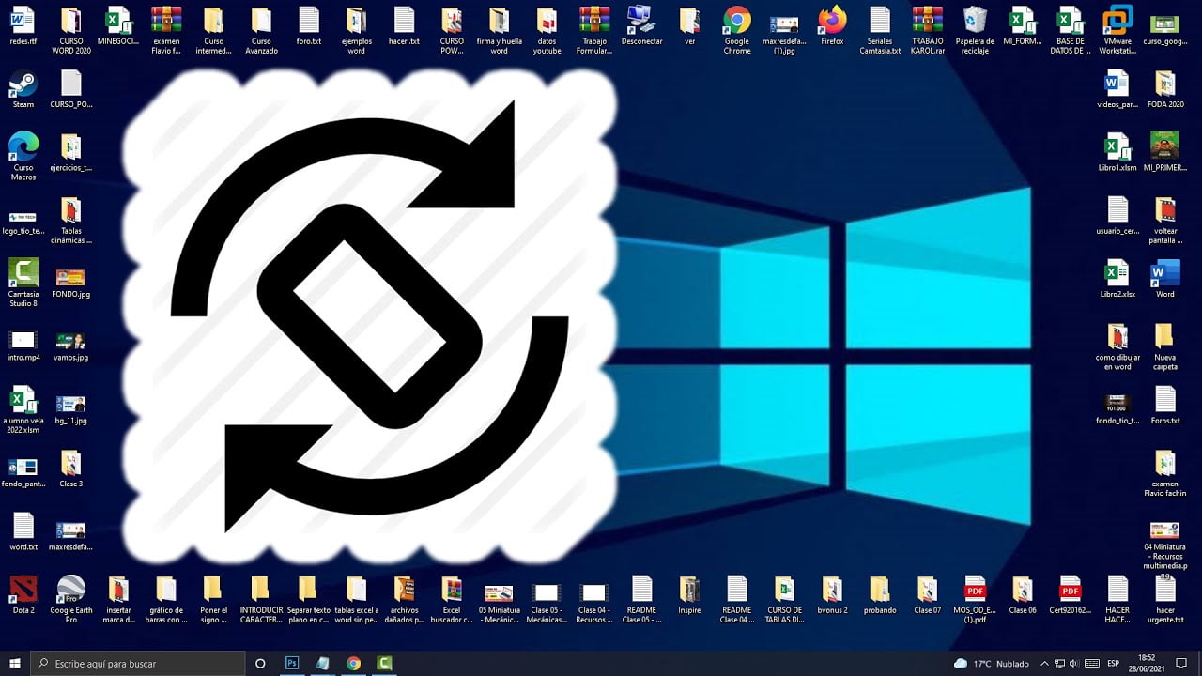Select the hacer urgente.txt file
The width and height of the screenshot is (1202, 676).
point(1164,598)
